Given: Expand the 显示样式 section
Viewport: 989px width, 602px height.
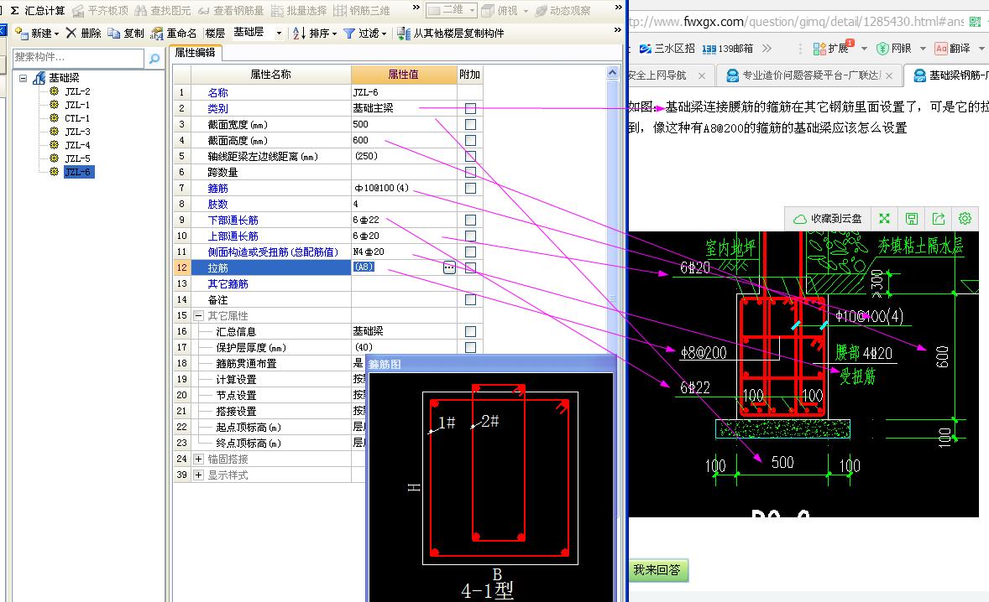Looking at the screenshot, I should (199, 475).
